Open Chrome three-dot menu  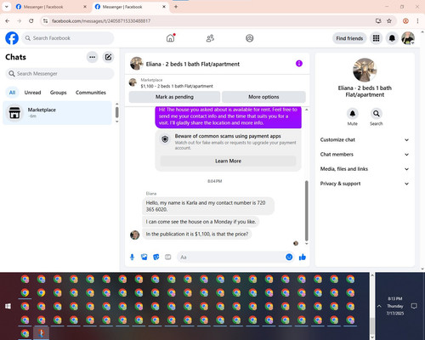pos(417,20)
